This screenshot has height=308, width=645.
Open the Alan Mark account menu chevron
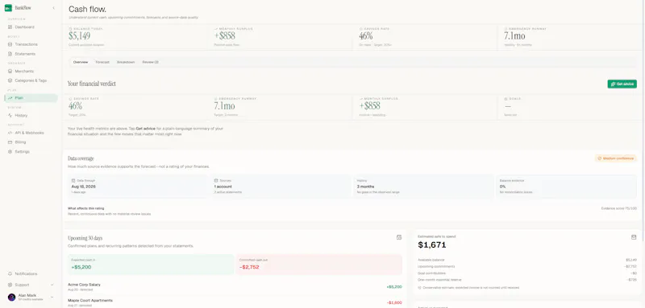click(x=52, y=297)
